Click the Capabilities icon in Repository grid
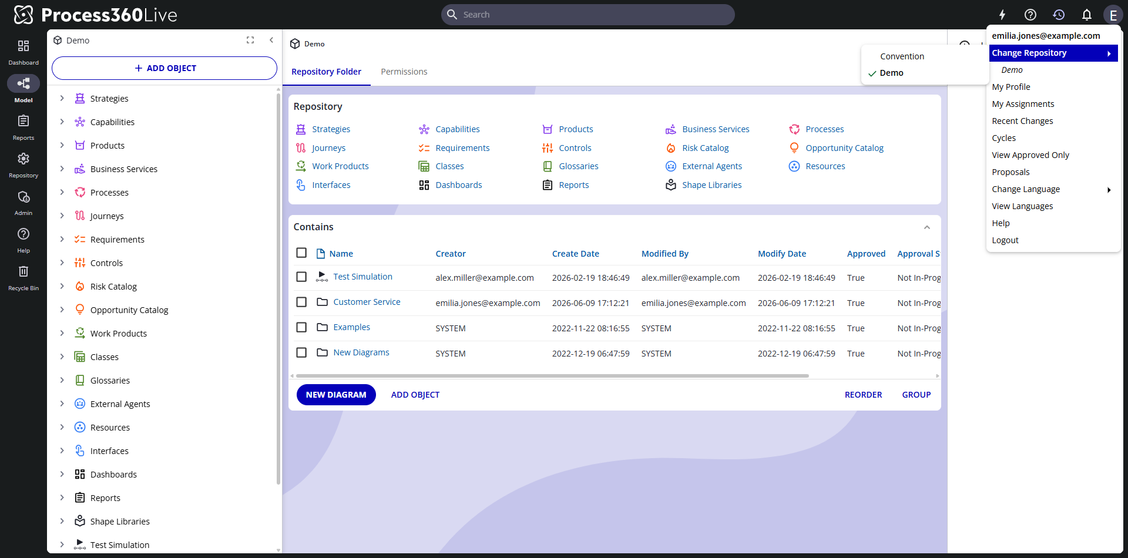Screen dimensions: 1128x558 pos(424,129)
